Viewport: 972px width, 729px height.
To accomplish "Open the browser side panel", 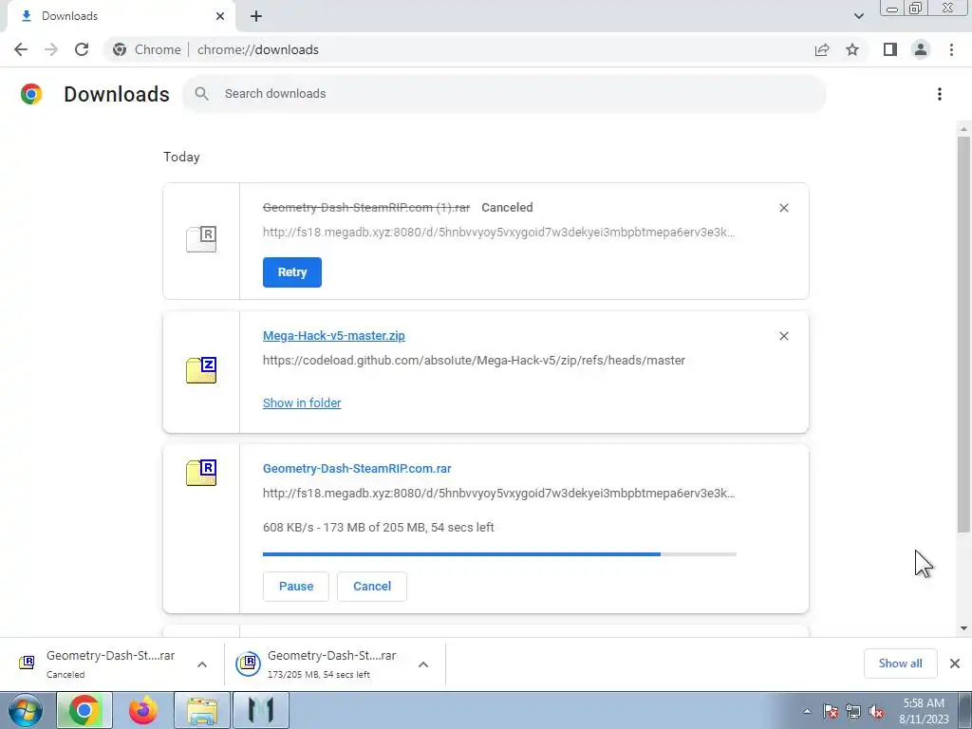I will tap(890, 49).
